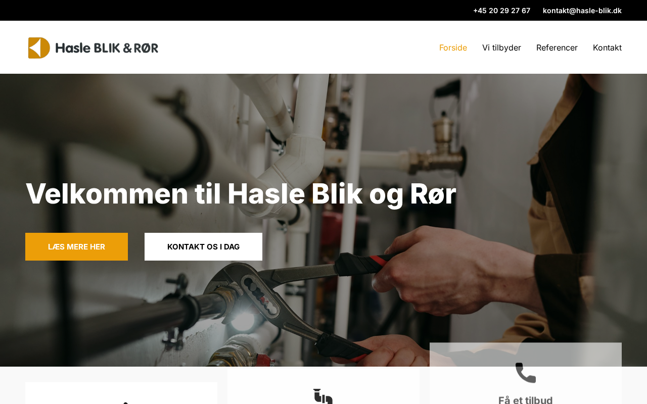This screenshot has height=404, width=647.
Task: Click the black top contact bar
Action: (x=323, y=10)
